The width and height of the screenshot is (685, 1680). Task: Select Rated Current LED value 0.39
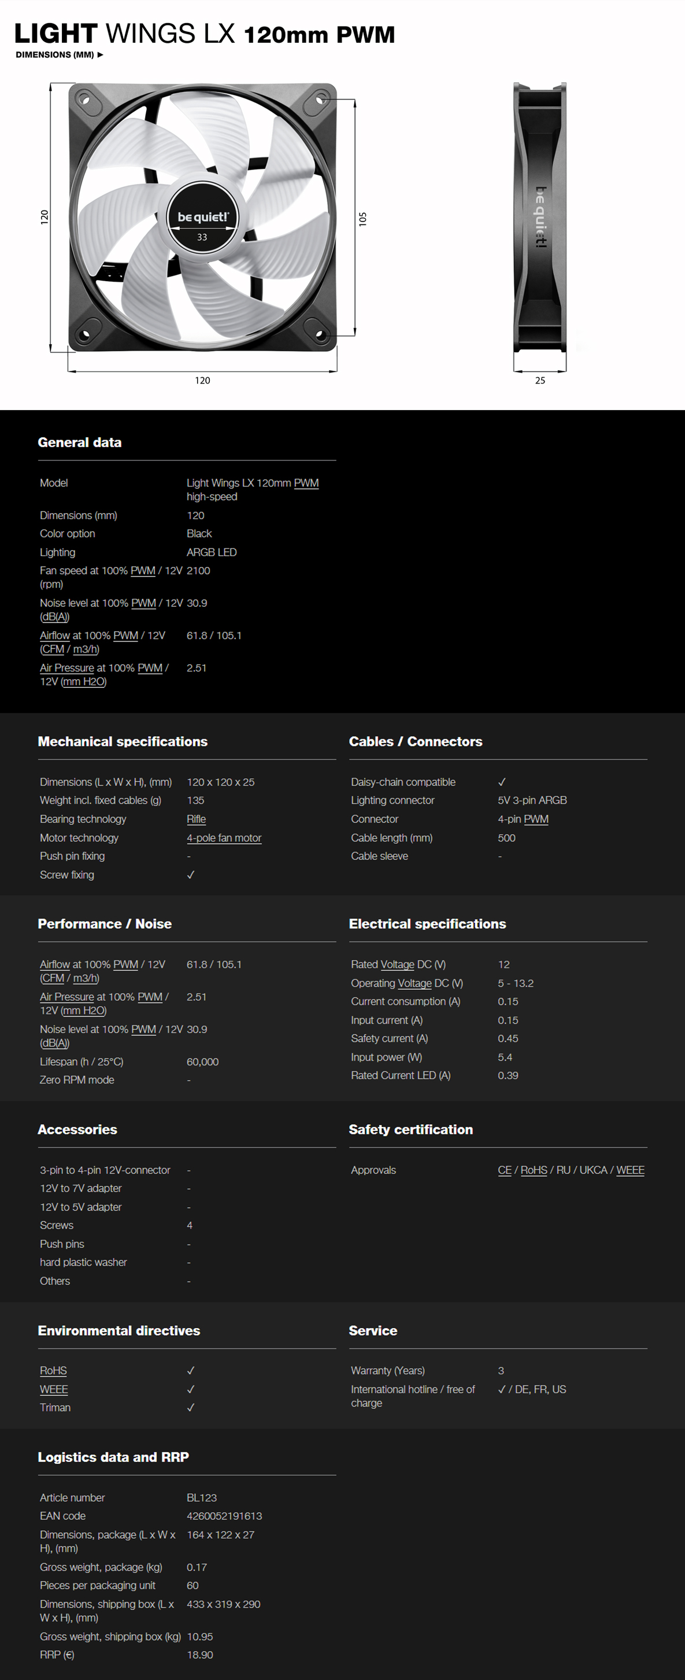point(508,1076)
